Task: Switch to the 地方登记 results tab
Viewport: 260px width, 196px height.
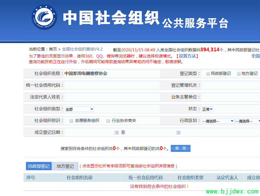Action: tap(65, 166)
